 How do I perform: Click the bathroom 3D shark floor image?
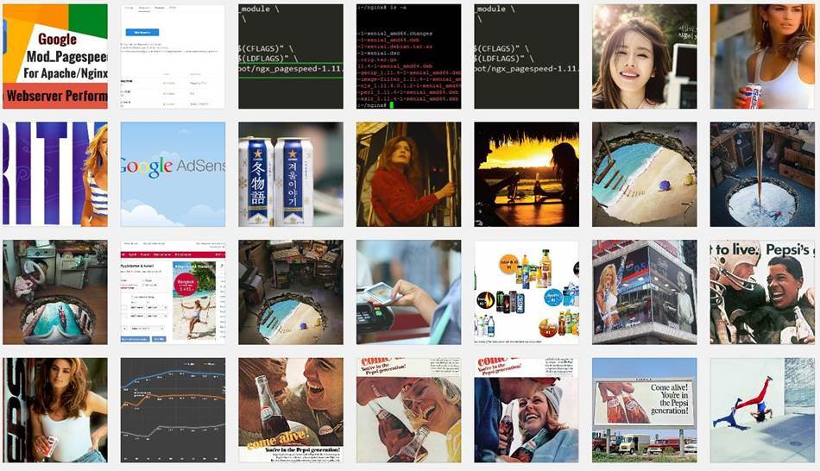(x=54, y=292)
